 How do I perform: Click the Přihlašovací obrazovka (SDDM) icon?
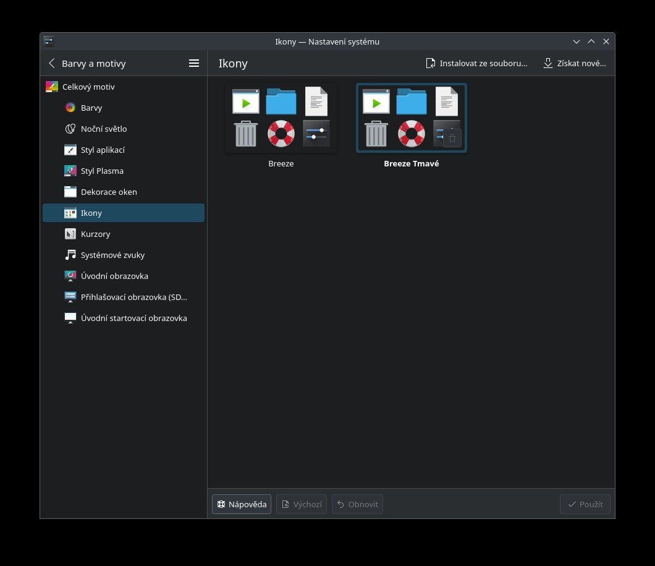coord(70,297)
